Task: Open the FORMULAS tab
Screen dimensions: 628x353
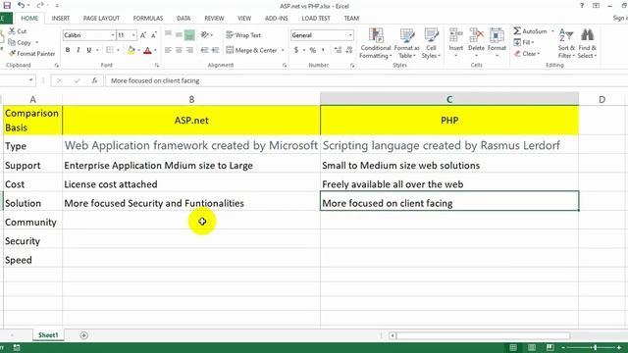Action: pyautogui.click(x=148, y=19)
